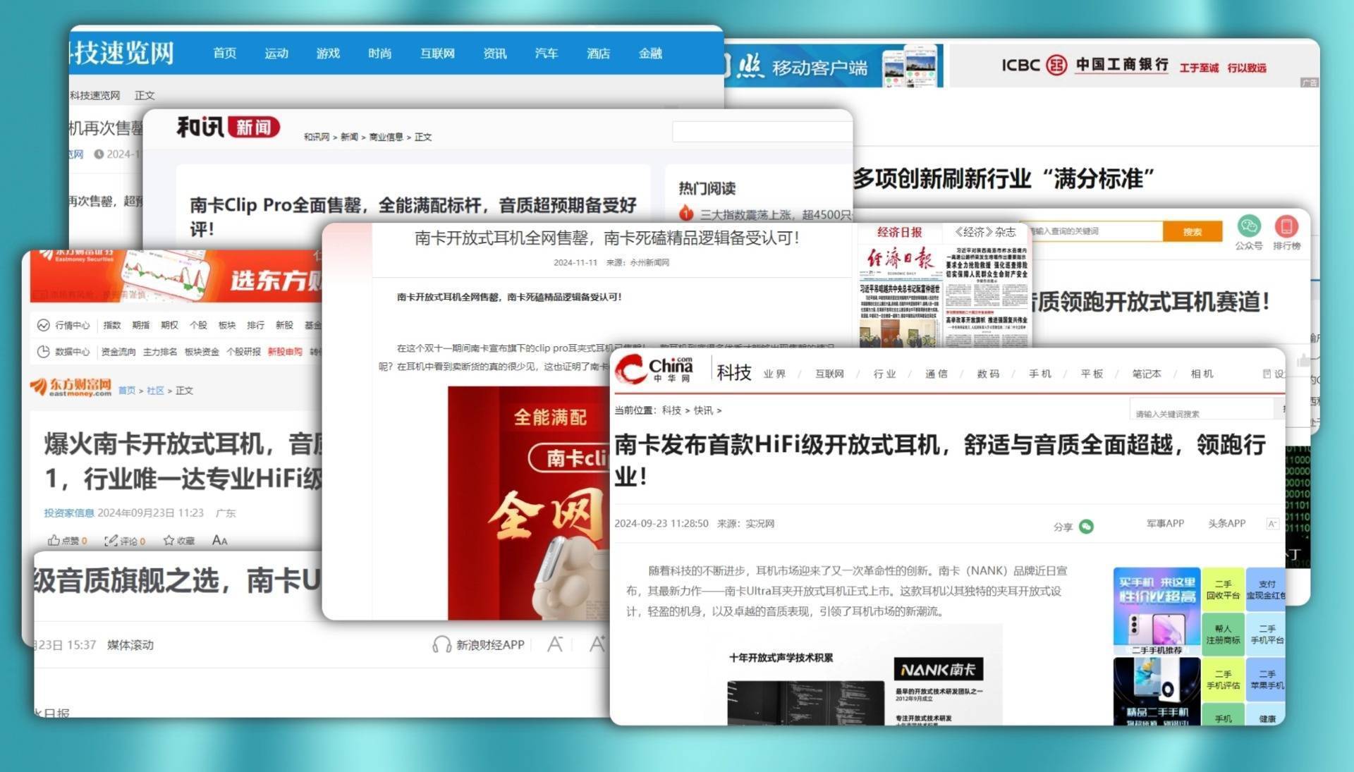
Task: Select the 手机 tab in China.com navigation
Action: tap(1039, 374)
